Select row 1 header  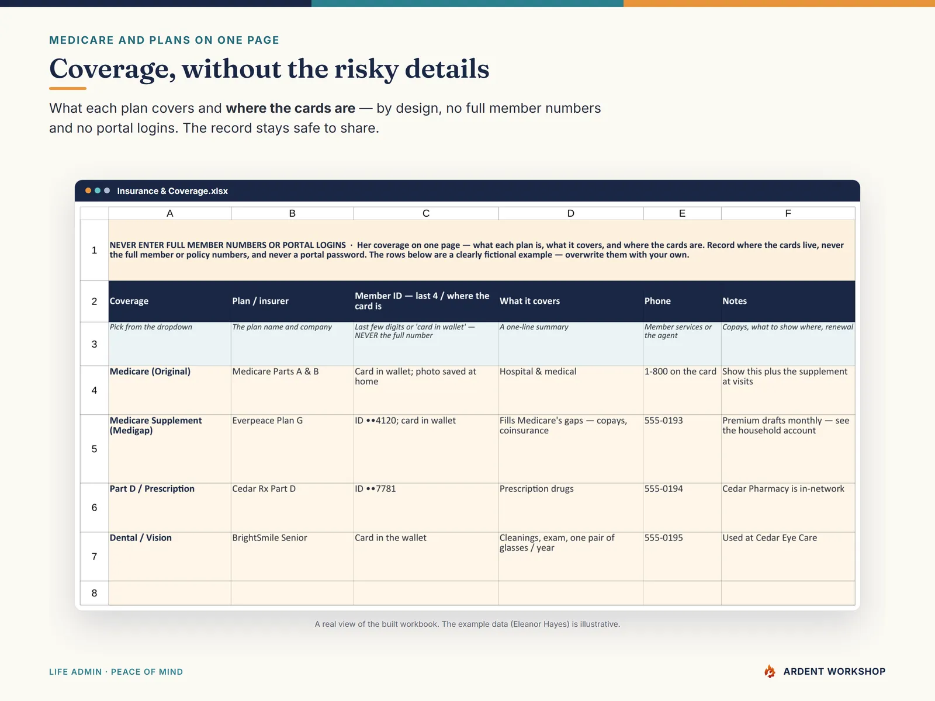pos(94,250)
